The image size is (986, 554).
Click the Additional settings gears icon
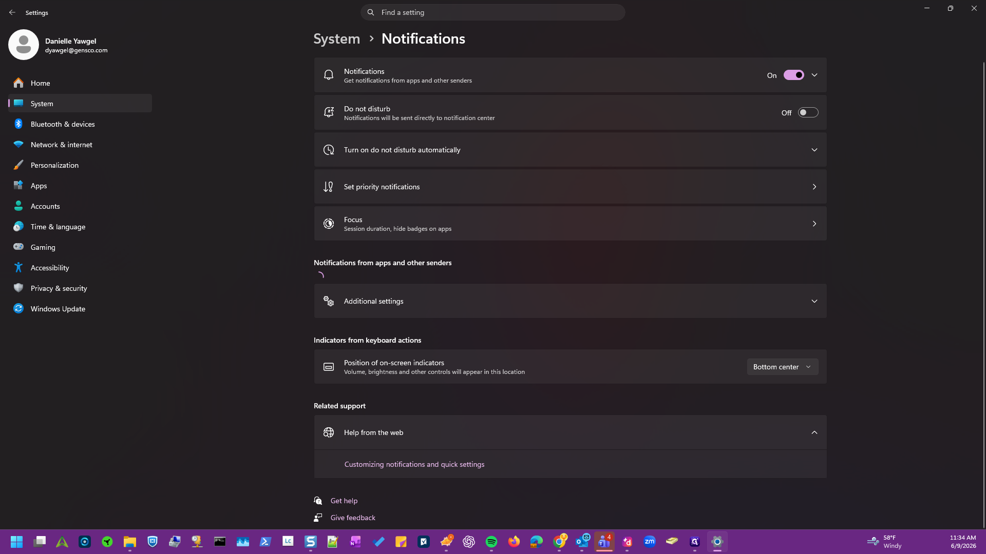click(329, 301)
